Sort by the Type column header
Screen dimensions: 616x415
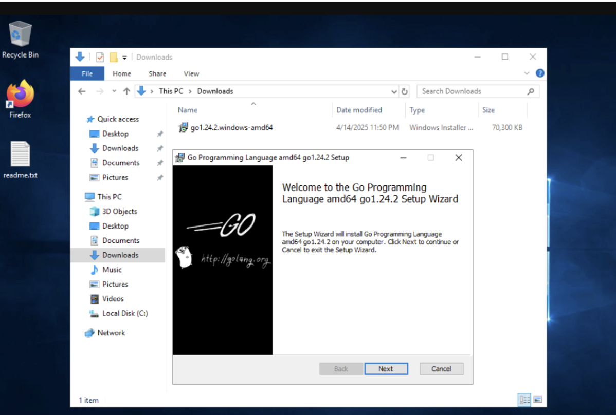442,110
